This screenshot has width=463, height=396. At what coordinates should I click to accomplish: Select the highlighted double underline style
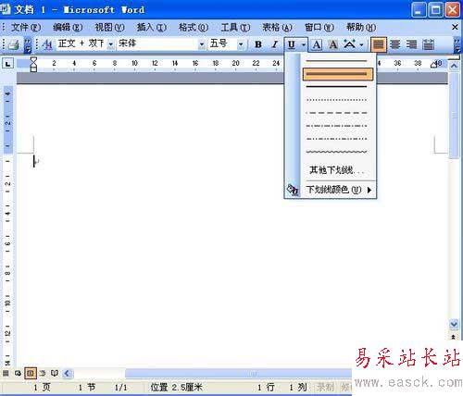click(x=338, y=74)
